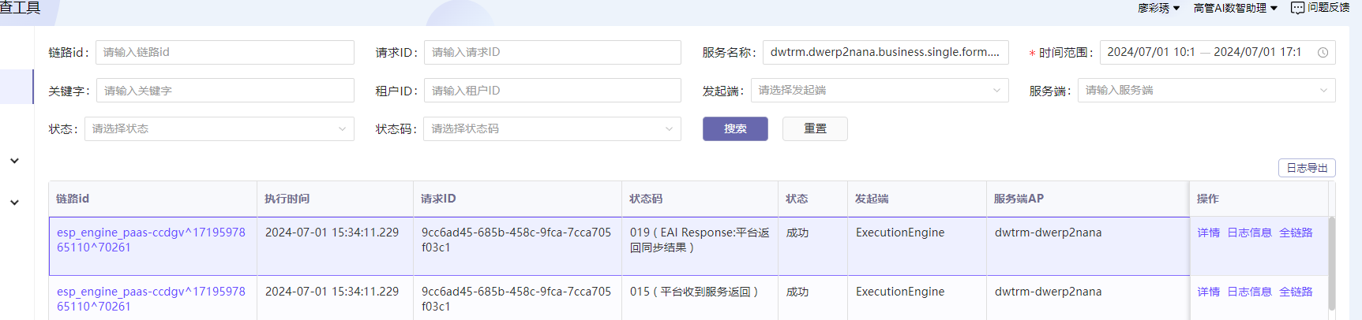Focus the 请求ID input field
The image size is (1362, 320).
(x=553, y=52)
